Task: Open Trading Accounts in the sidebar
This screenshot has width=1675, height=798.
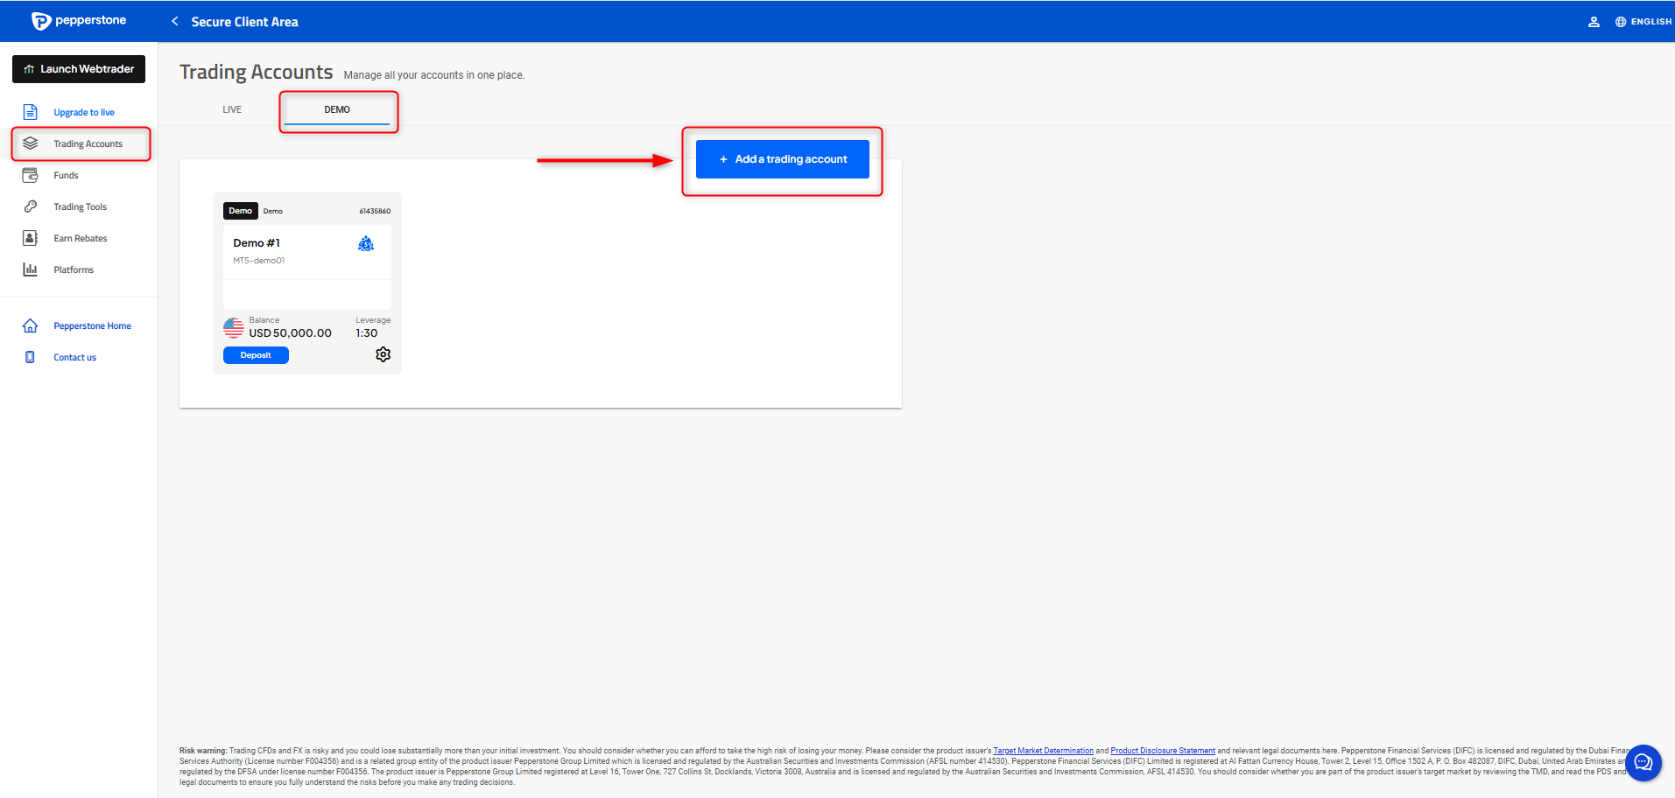Action: tap(88, 143)
